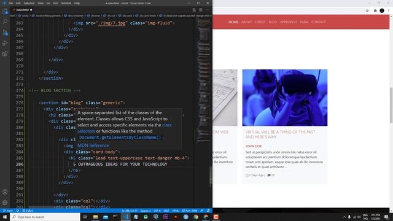Open the Terminal menu
This screenshot has width=393, height=221.
point(66,3)
